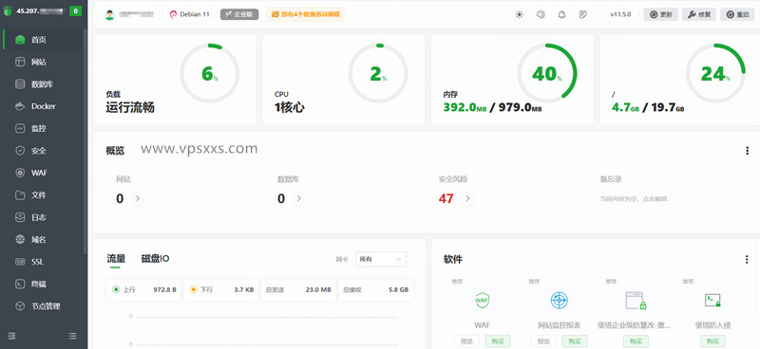Open the 软件 panel three-dot menu
760x349 pixels.
pyautogui.click(x=747, y=260)
